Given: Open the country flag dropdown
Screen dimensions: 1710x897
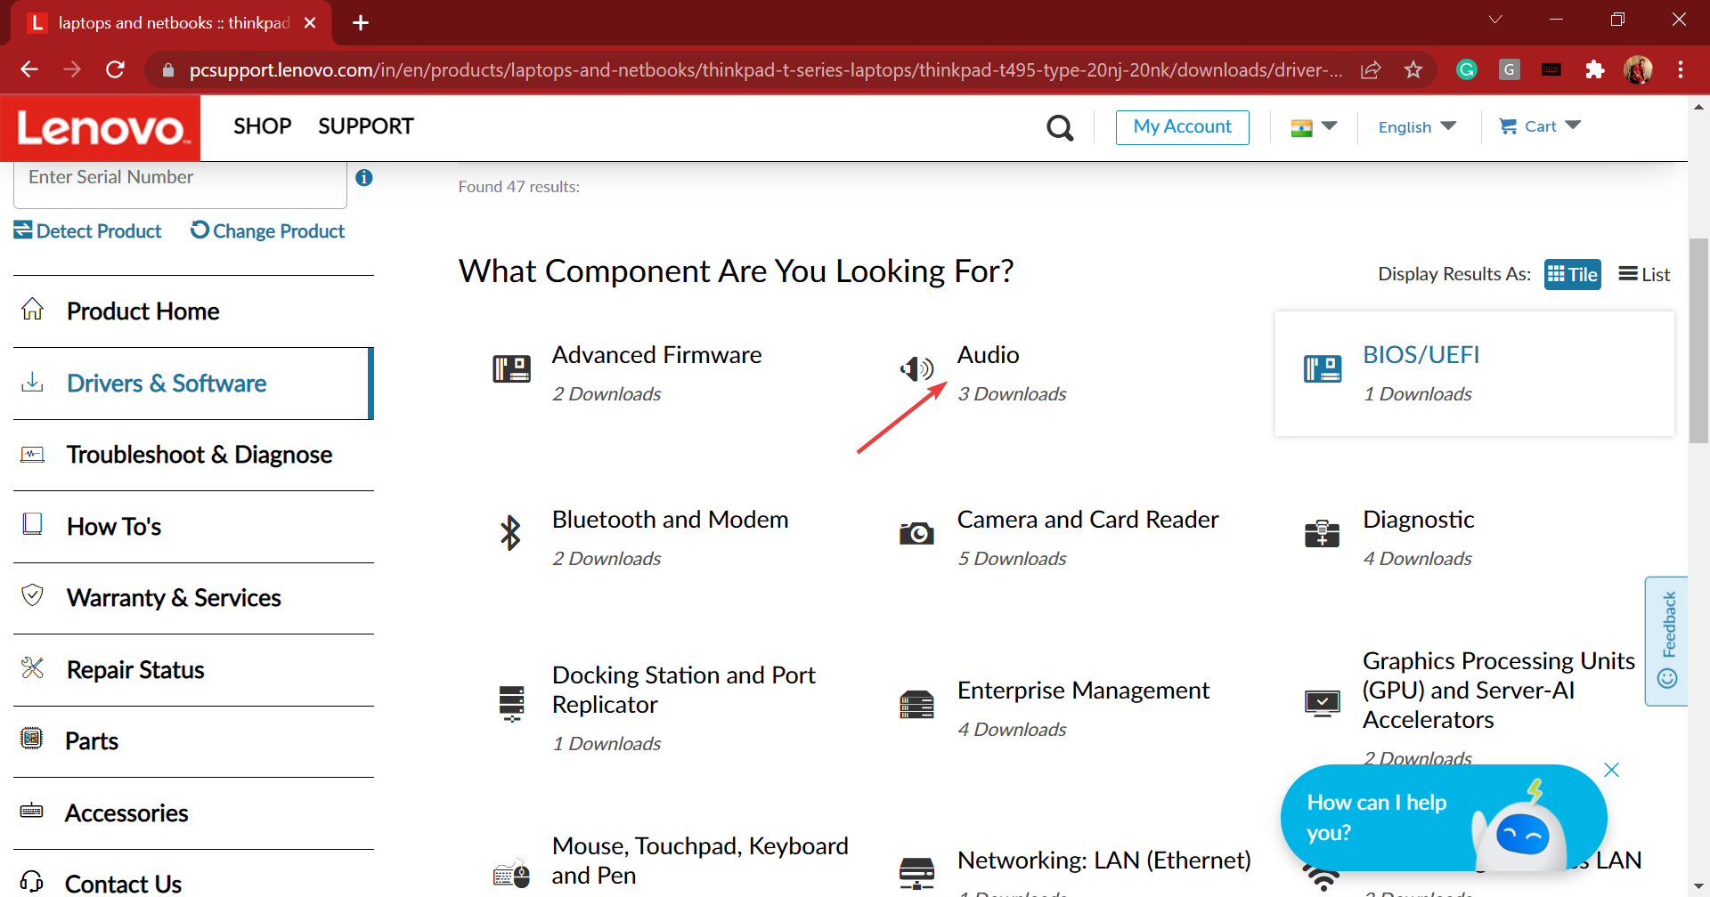Looking at the screenshot, I should click(1314, 127).
